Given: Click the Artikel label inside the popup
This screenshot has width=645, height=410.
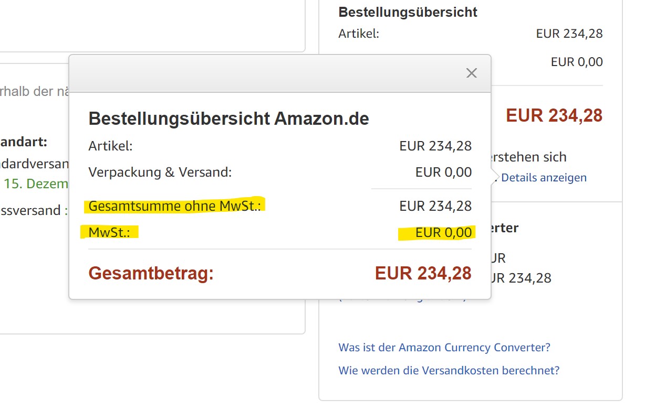Looking at the screenshot, I should (x=110, y=146).
